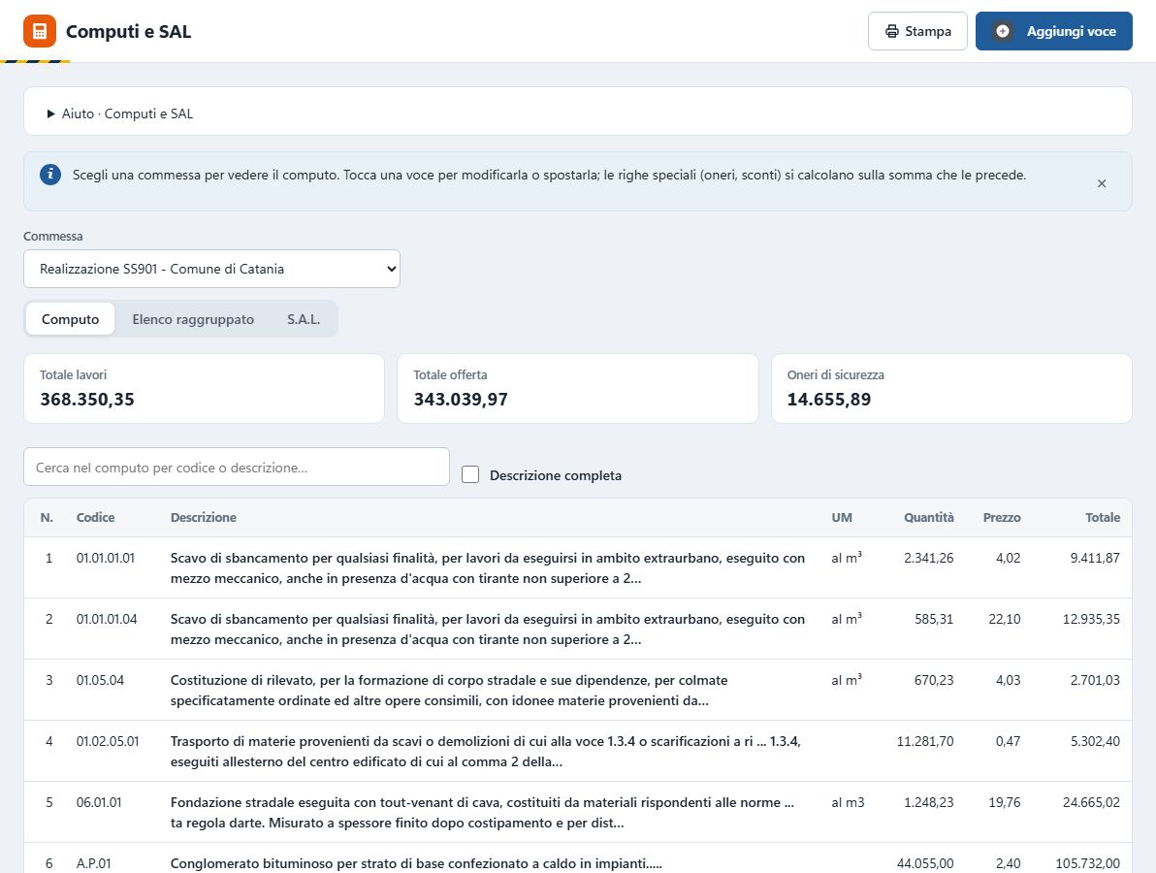Click the Computi e SAL page title
This screenshot has width=1156, height=873.
coord(128,31)
